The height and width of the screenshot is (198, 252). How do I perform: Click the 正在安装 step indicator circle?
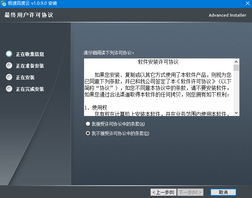(x=9, y=77)
